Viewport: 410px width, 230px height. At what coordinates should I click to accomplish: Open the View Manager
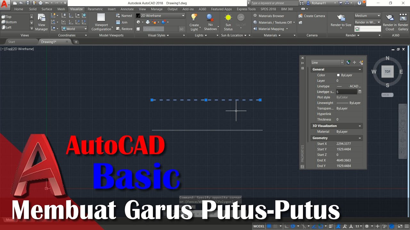click(x=41, y=22)
